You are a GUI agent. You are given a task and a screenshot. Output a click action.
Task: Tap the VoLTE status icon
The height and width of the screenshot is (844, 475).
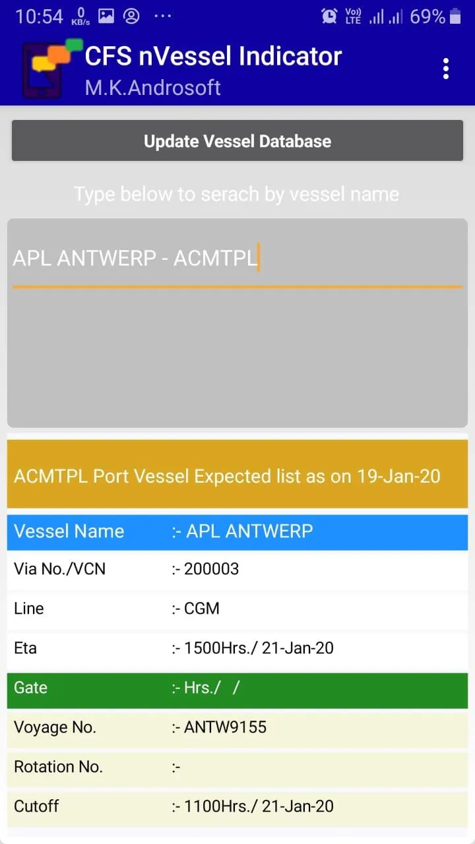353,16
